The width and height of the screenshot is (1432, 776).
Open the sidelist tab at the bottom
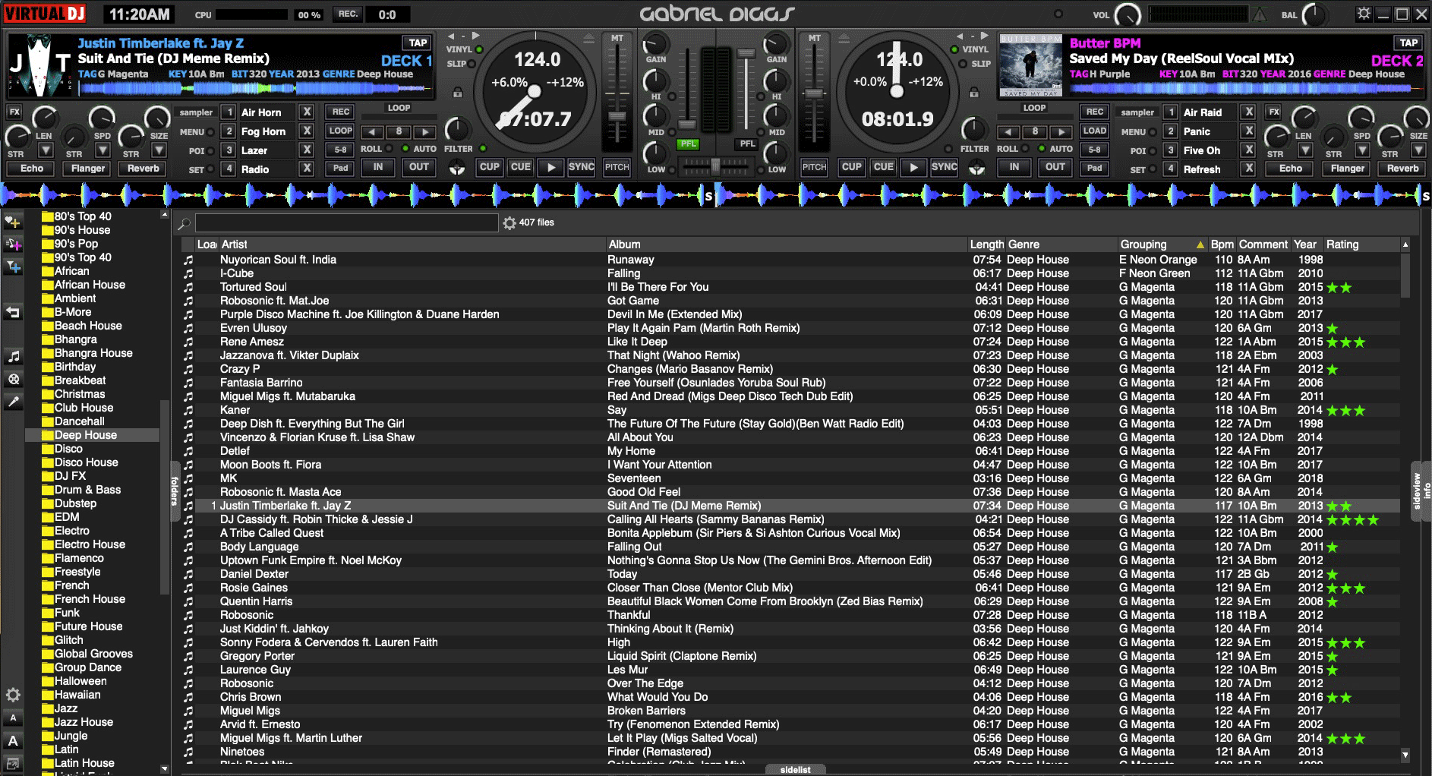[795, 770]
